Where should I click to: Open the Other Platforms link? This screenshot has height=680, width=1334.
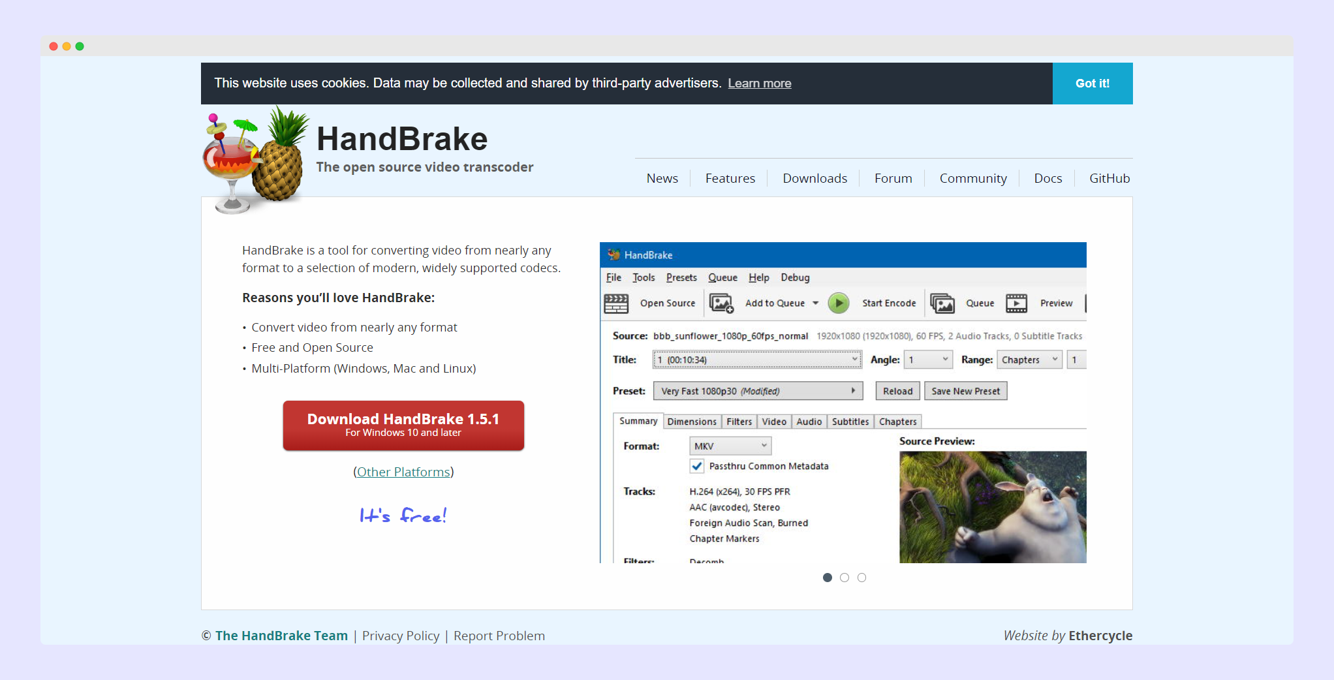403,471
